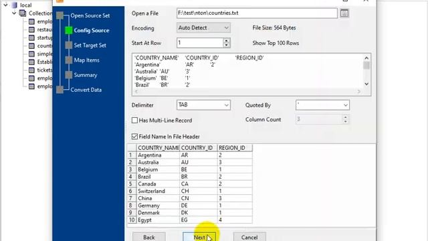Click the Cancel button
Image resolution: width=428 pixels, height=241 pixels.
click(249, 237)
